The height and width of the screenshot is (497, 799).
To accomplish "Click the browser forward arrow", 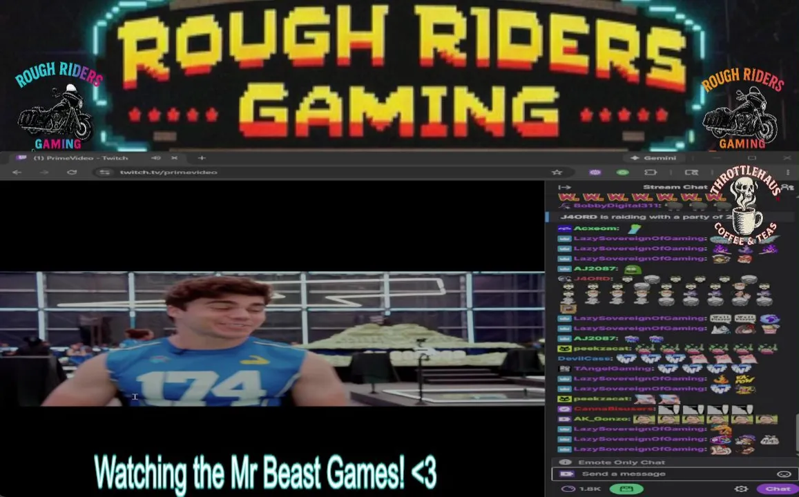I will [44, 172].
